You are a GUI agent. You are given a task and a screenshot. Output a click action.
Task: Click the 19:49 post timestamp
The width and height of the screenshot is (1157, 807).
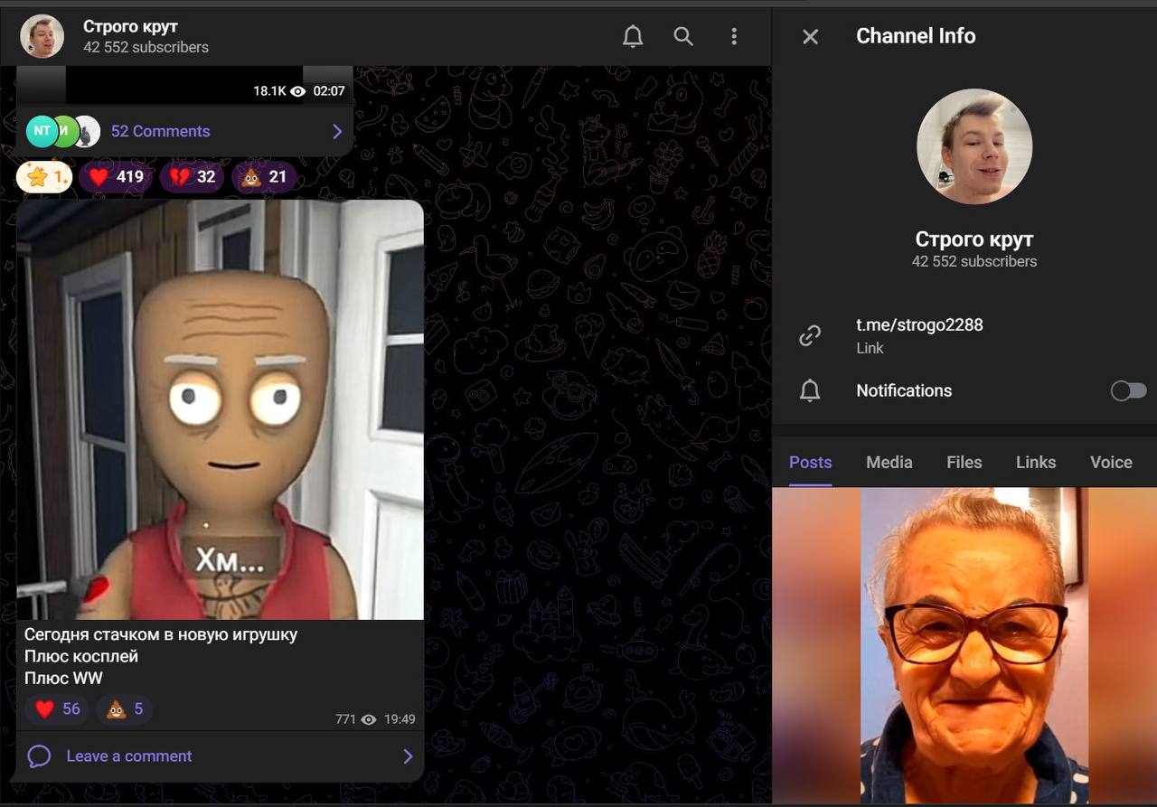tap(399, 719)
